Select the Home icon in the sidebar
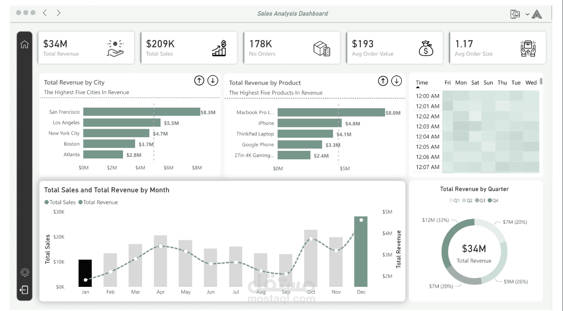This screenshot has height=311, width=563. (25, 44)
